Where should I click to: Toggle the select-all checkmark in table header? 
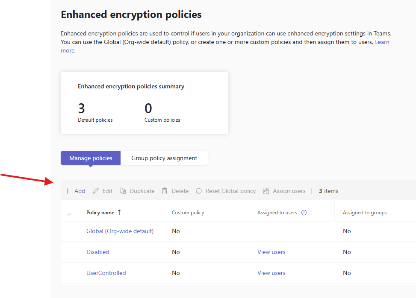[x=69, y=213]
